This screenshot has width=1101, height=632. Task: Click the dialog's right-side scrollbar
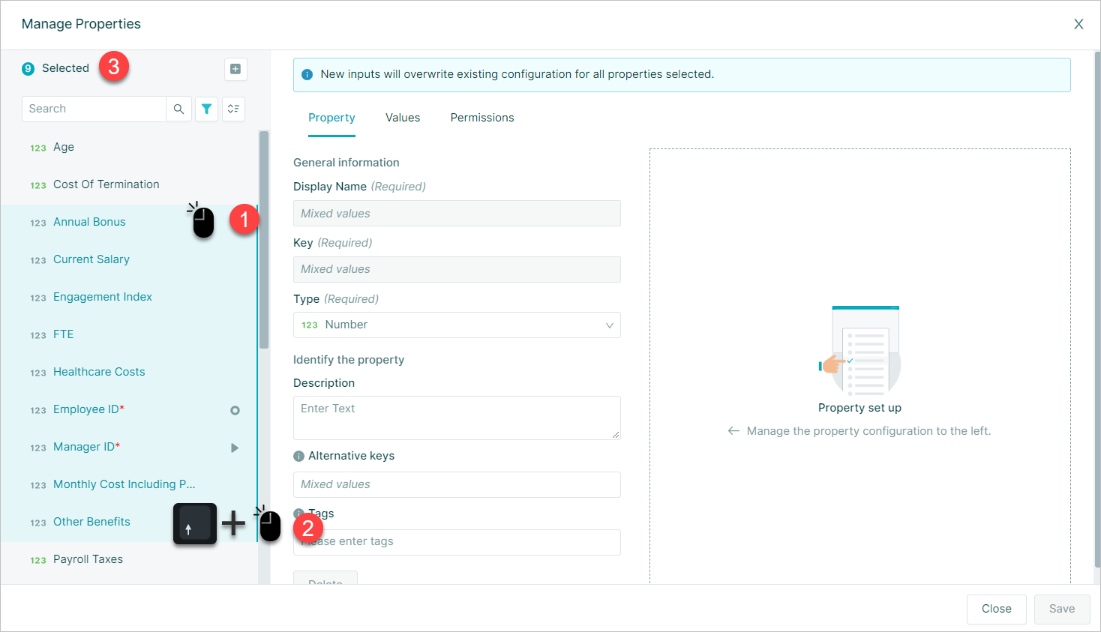point(1096,309)
